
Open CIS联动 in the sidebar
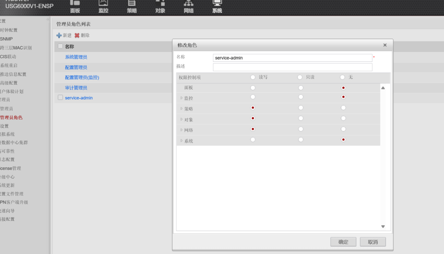tap(8, 57)
